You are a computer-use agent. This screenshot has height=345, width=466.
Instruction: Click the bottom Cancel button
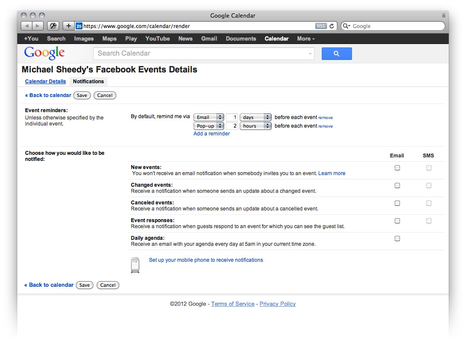pos(108,285)
